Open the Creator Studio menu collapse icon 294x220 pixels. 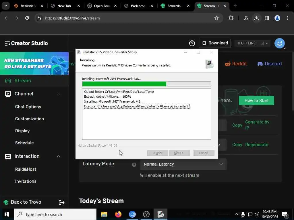coord(7,44)
